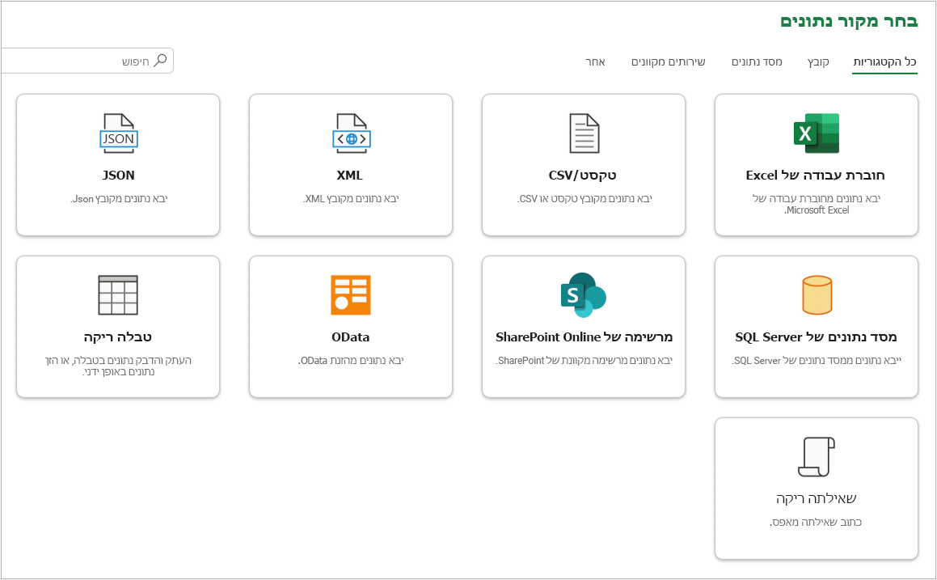
Task: Open the אחר category tab
Action: point(595,61)
